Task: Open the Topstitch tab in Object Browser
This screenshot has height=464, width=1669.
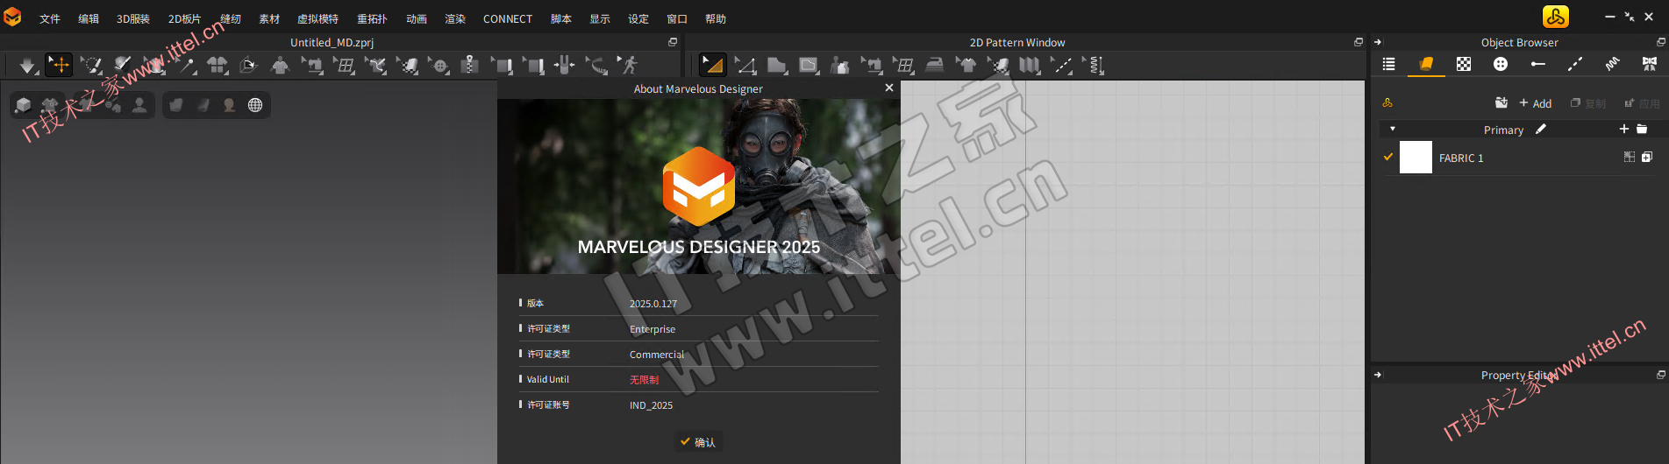Action: click(x=1575, y=64)
